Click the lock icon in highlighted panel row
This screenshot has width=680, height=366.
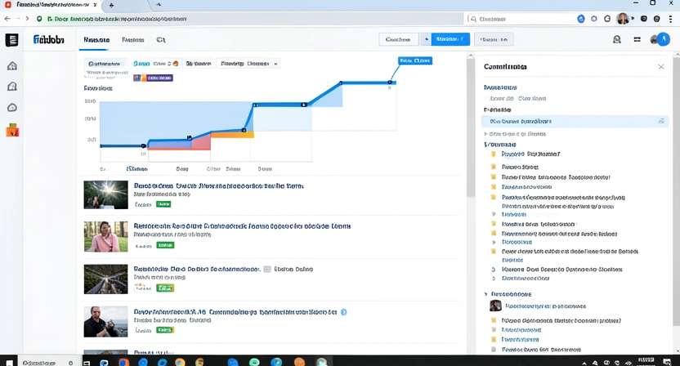(x=661, y=121)
